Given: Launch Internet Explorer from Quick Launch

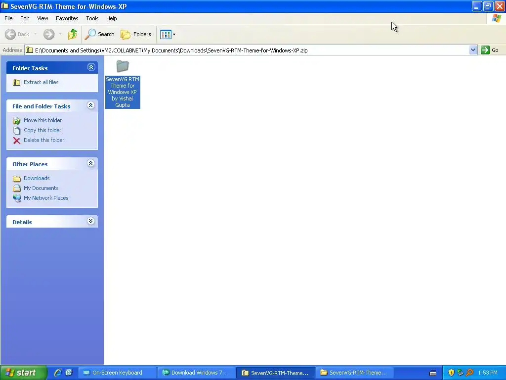Looking at the screenshot, I should (58, 373).
